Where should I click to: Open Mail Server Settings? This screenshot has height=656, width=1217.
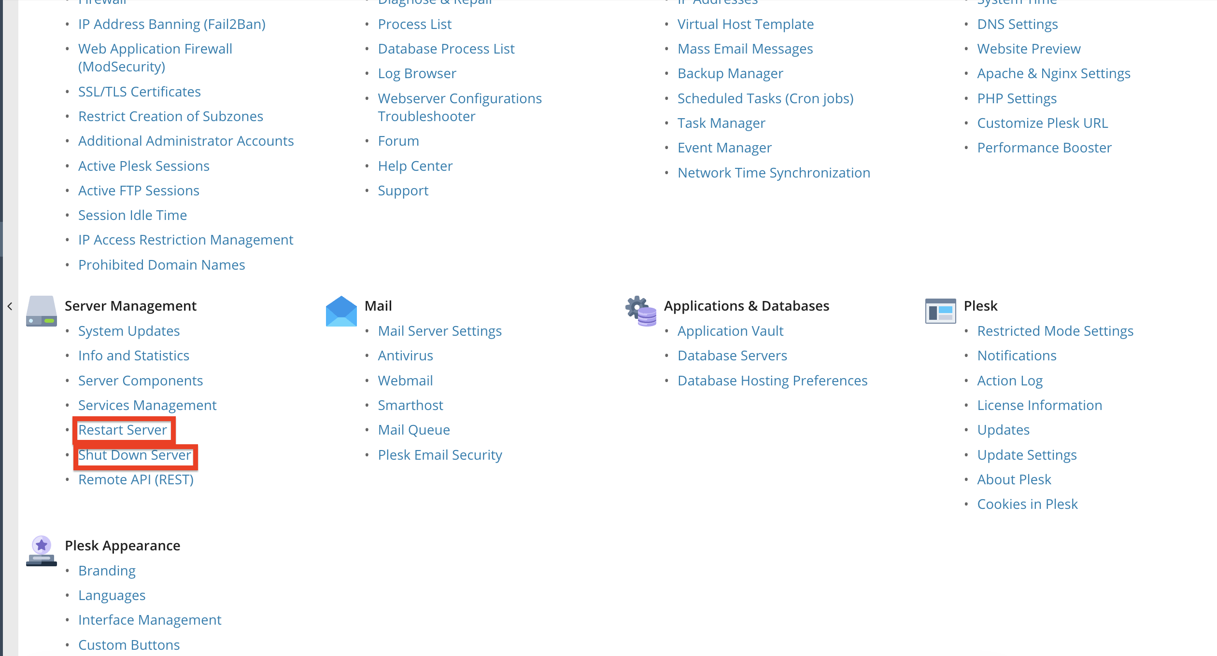point(439,331)
